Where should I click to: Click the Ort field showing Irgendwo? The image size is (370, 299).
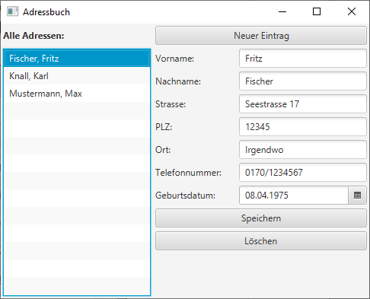303,150
